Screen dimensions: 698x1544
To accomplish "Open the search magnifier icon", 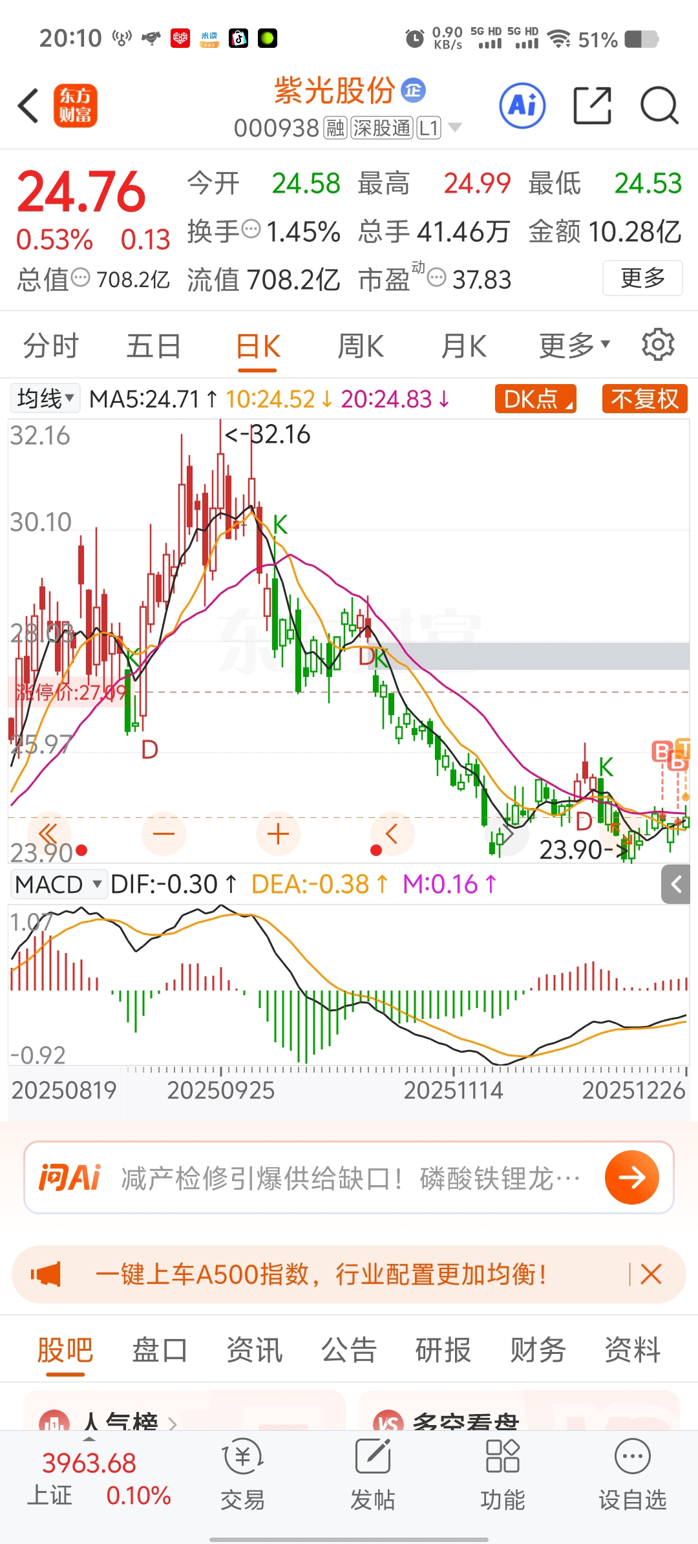I will [x=659, y=105].
